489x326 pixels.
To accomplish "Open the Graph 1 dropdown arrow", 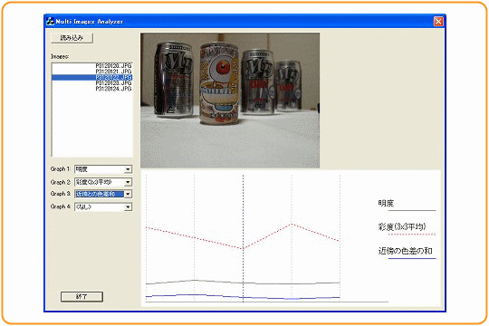I will coord(128,169).
